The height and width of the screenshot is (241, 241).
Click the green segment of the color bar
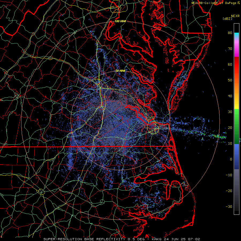236,126
